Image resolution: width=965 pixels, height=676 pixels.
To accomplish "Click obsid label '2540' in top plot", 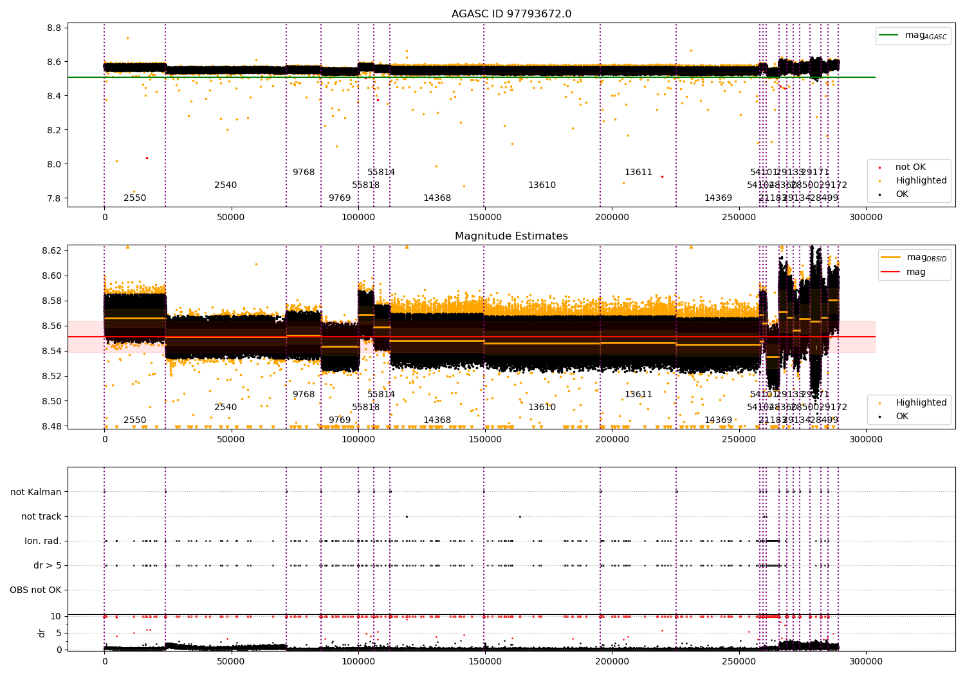I will [x=226, y=185].
